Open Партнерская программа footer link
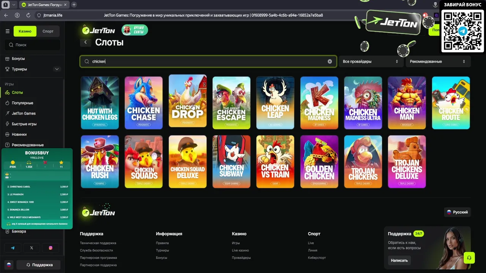Image resolution: width=486 pixels, height=273 pixels. tap(98, 258)
